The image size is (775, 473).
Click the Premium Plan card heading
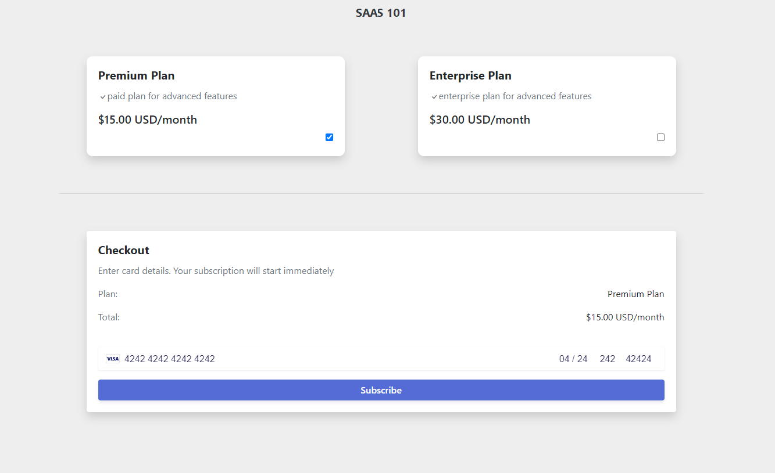click(x=136, y=75)
